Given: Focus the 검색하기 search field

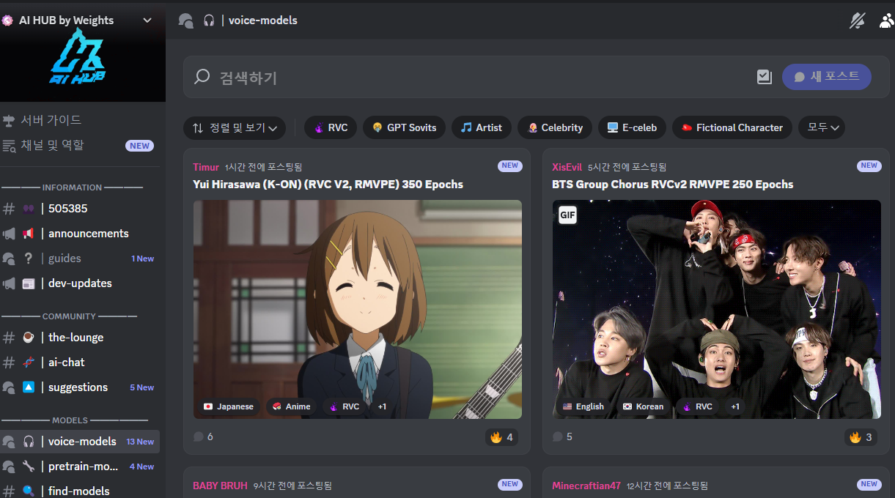Looking at the screenshot, I should (469, 77).
